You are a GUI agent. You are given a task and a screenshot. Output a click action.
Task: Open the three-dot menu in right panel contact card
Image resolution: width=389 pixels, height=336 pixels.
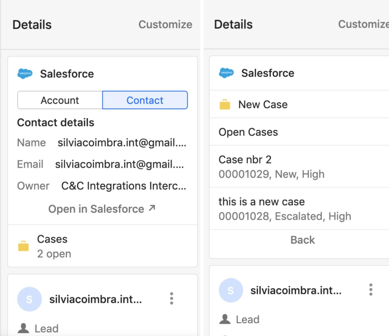point(371,290)
